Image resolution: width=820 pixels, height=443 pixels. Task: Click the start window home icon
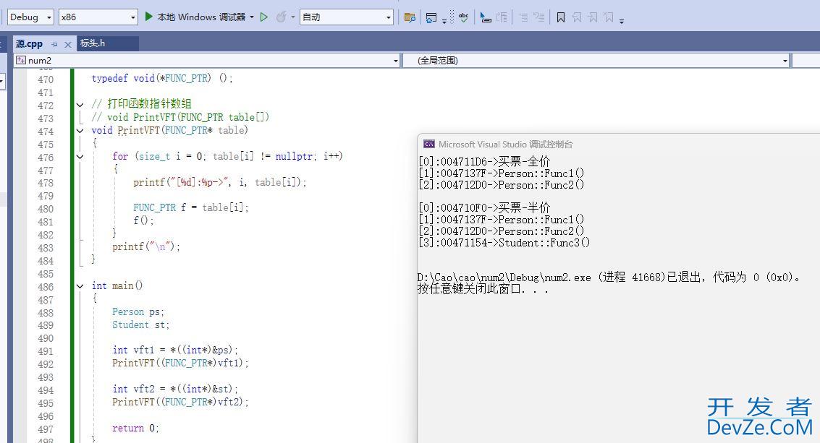pyautogui.click(x=431, y=18)
